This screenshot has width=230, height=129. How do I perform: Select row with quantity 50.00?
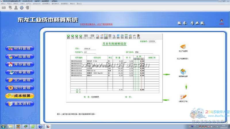click(x=115, y=68)
